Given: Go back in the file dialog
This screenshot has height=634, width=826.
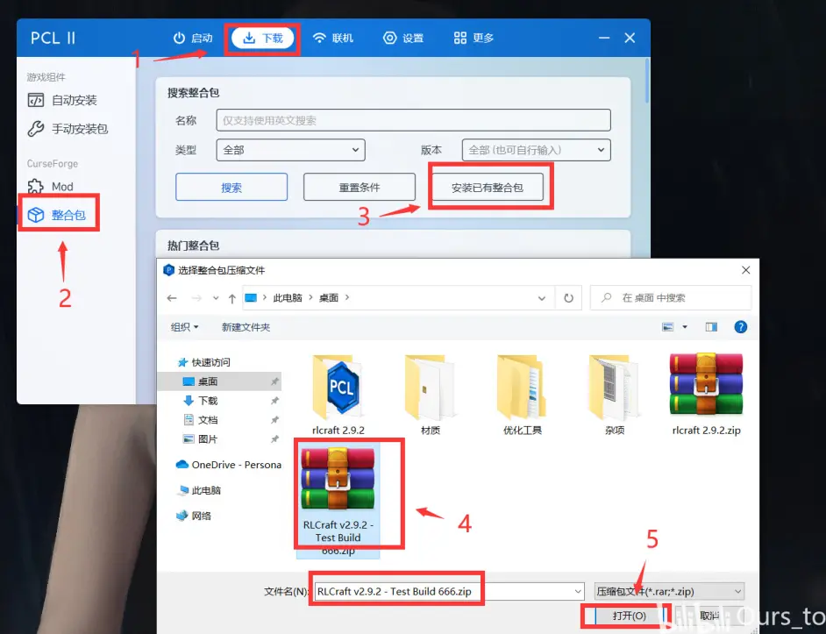Looking at the screenshot, I should point(172,298).
